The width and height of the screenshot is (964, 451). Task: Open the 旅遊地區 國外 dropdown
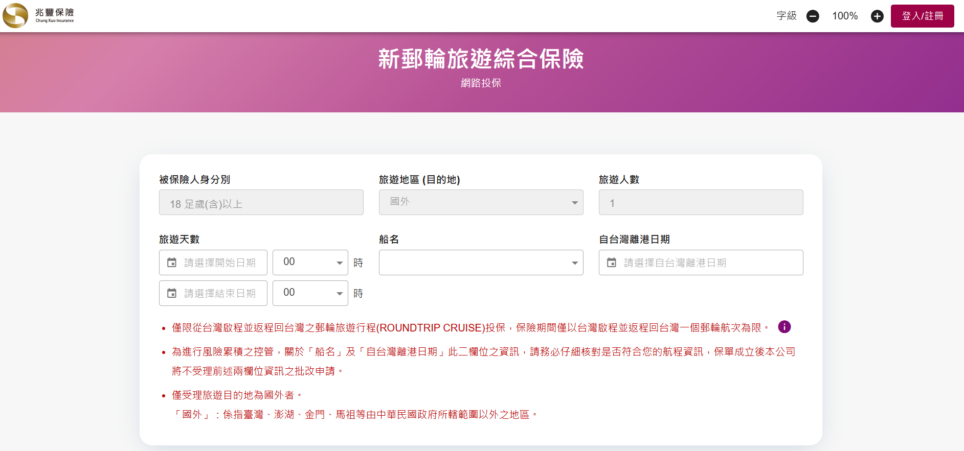click(x=481, y=202)
